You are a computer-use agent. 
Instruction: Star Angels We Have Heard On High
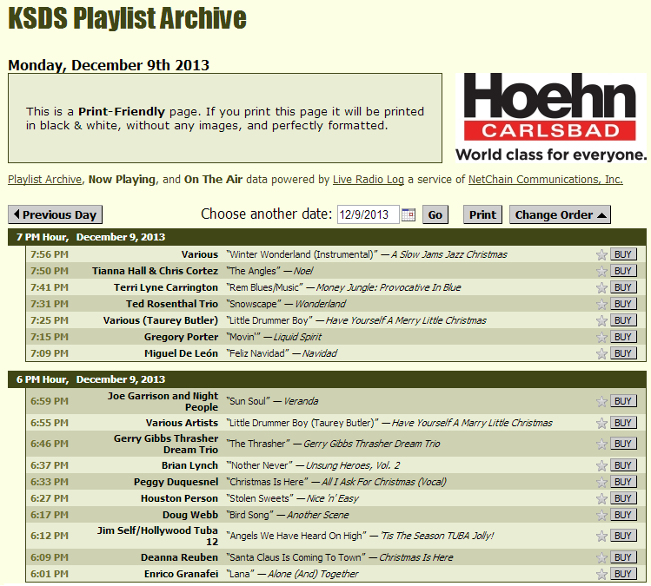coord(601,536)
